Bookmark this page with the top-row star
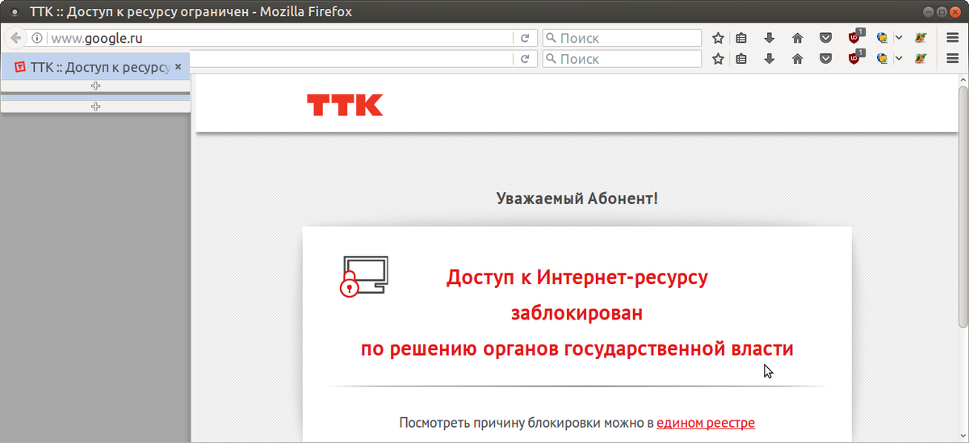 point(718,38)
